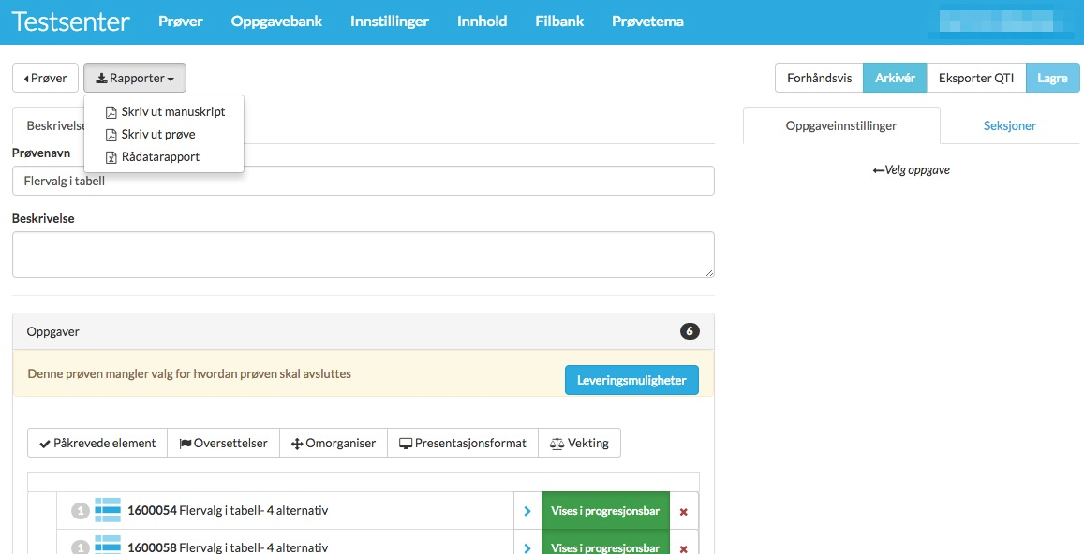The width and height of the screenshot is (1084, 554).
Task: Click checkmark icon on Påkrevede element
Action: pos(45,444)
